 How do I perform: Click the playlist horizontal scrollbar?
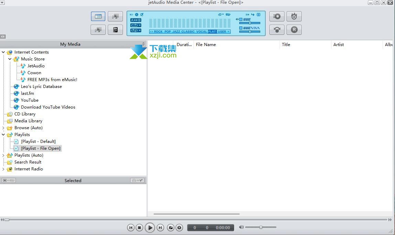197,214
